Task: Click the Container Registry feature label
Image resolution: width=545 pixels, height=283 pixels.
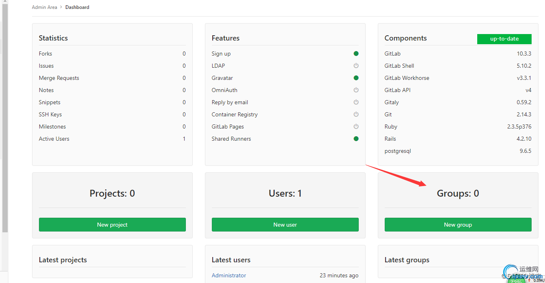Action: pyautogui.click(x=235, y=114)
